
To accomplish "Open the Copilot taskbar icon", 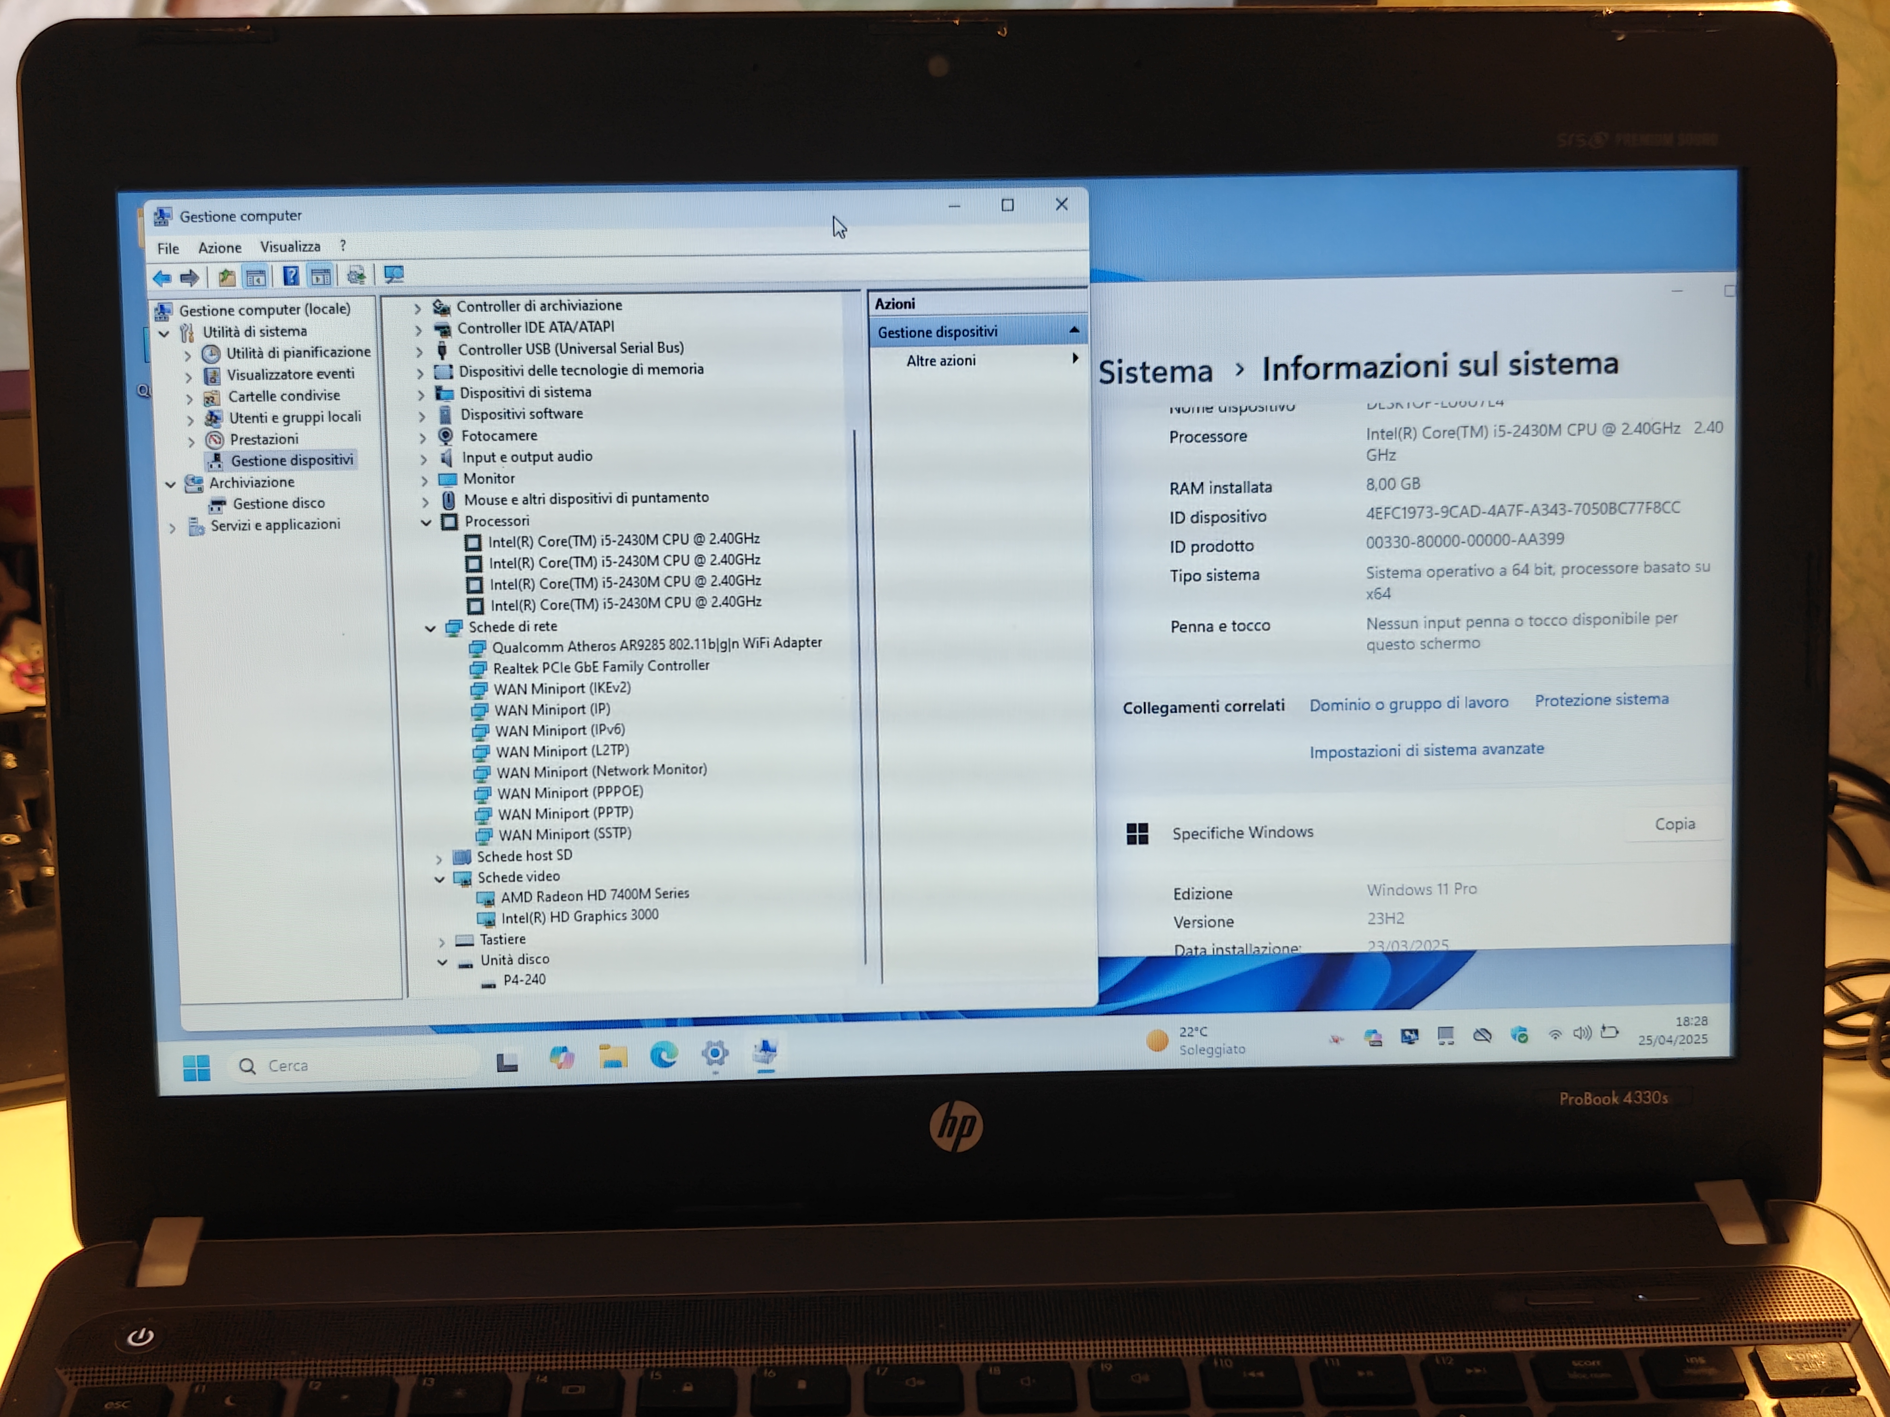I will pos(562,1058).
